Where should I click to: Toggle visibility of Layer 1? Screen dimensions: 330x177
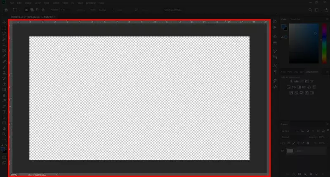pos(283,151)
